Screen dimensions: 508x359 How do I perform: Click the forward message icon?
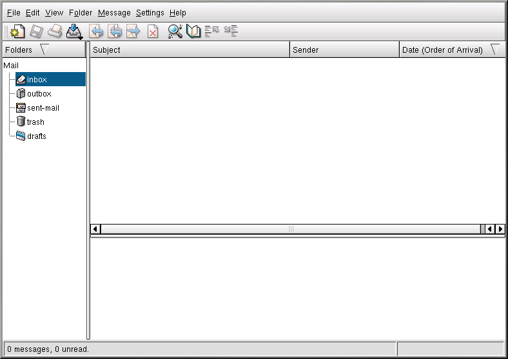[x=133, y=31]
